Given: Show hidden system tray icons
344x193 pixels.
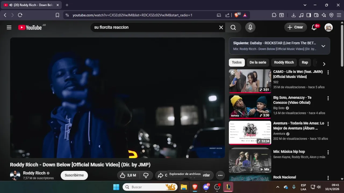Looking at the screenshot, I should 278,187.
